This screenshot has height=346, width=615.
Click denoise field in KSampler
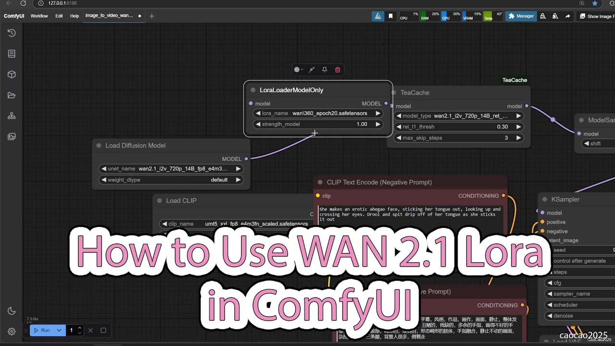pos(580,316)
